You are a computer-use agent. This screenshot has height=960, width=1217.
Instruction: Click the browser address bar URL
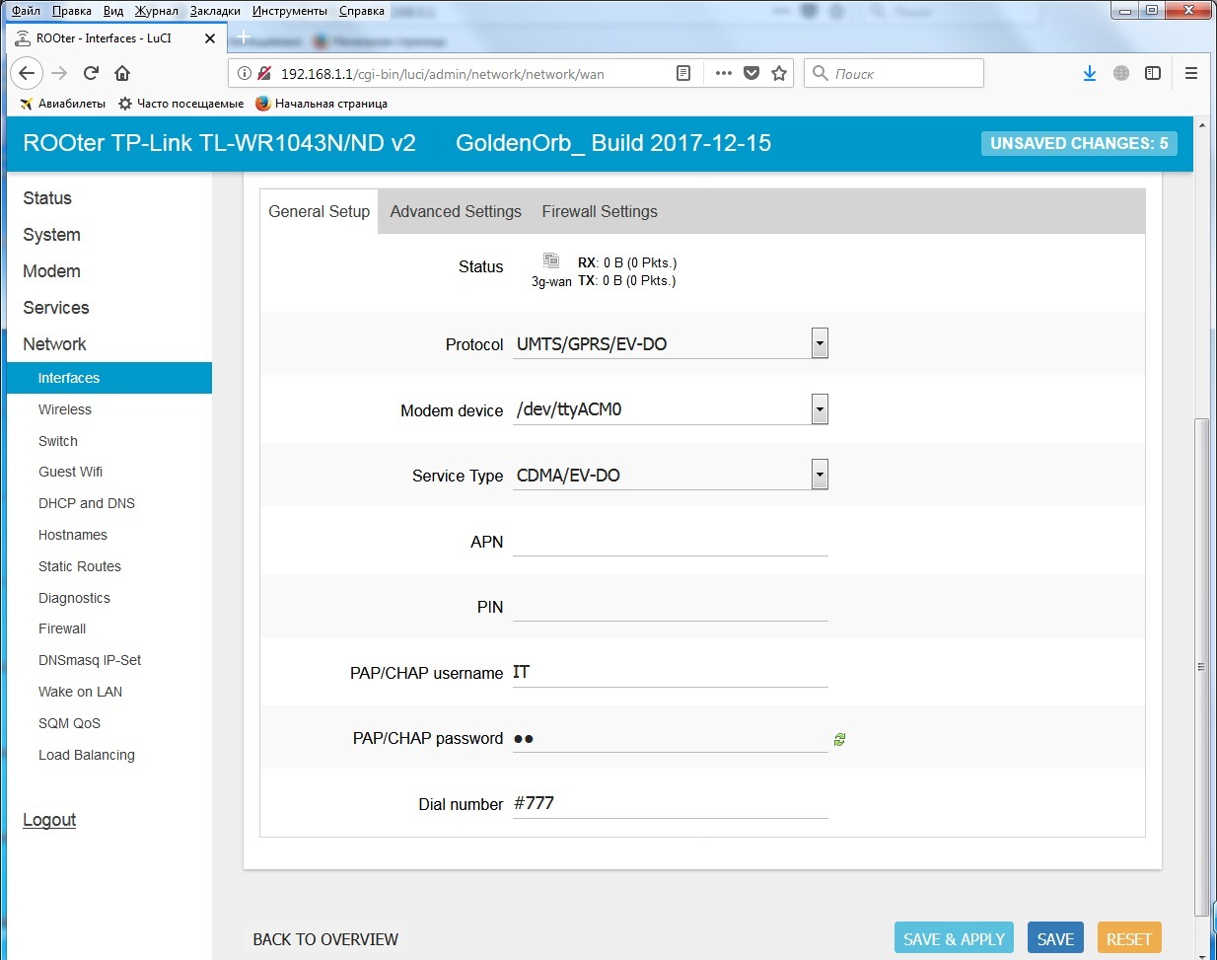[x=442, y=74]
